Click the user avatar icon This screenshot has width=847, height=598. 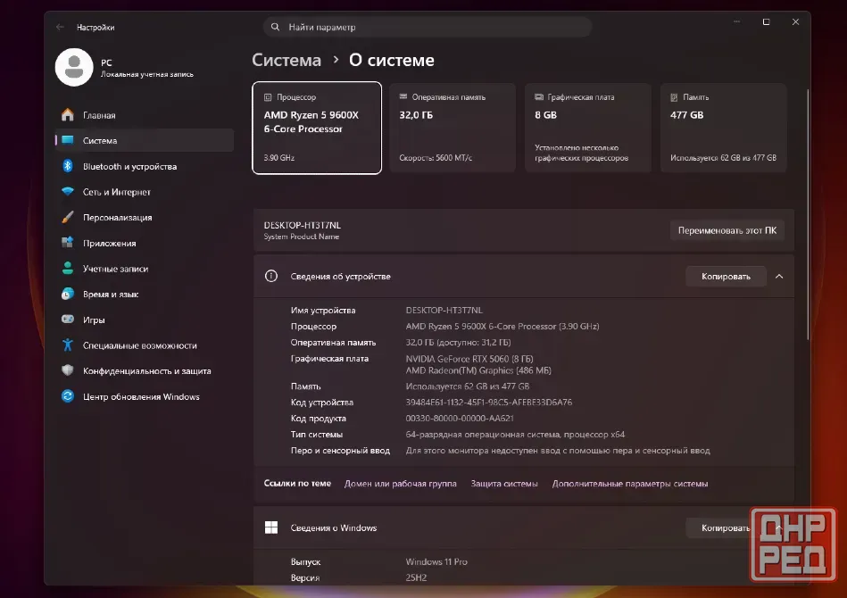(74, 68)
